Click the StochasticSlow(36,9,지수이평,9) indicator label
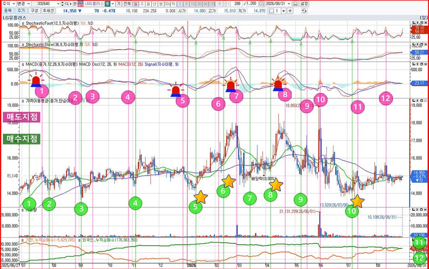Screen dimensions: 429x269 pyautogui.click(x=54, y=44)
